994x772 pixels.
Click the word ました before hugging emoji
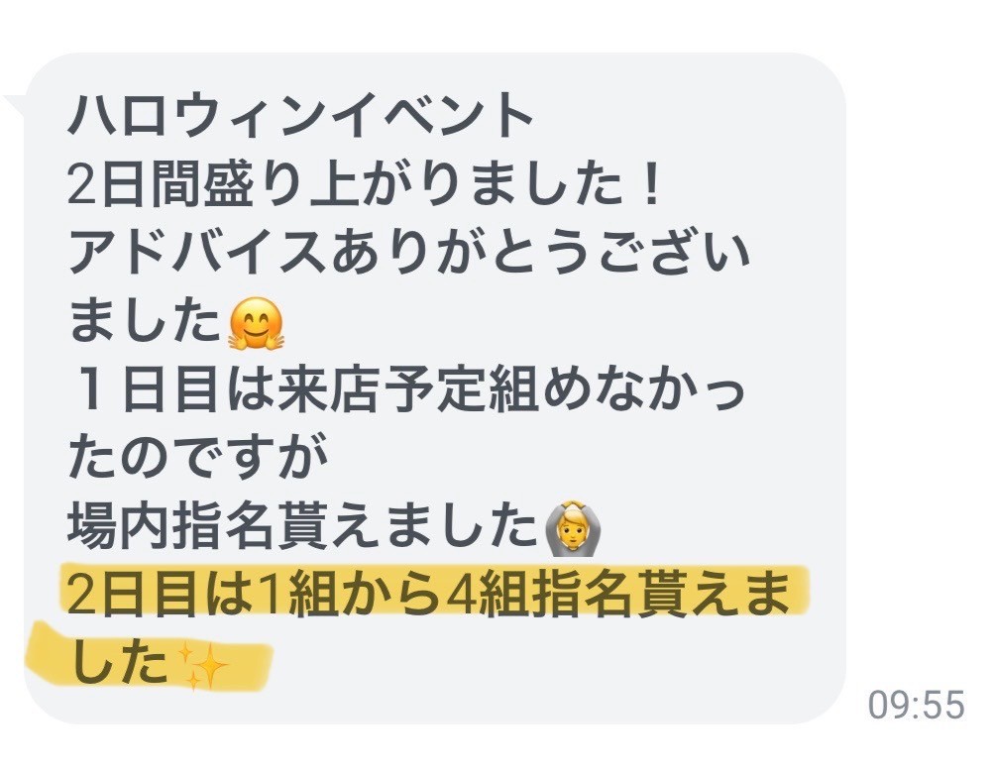(145, 322)
